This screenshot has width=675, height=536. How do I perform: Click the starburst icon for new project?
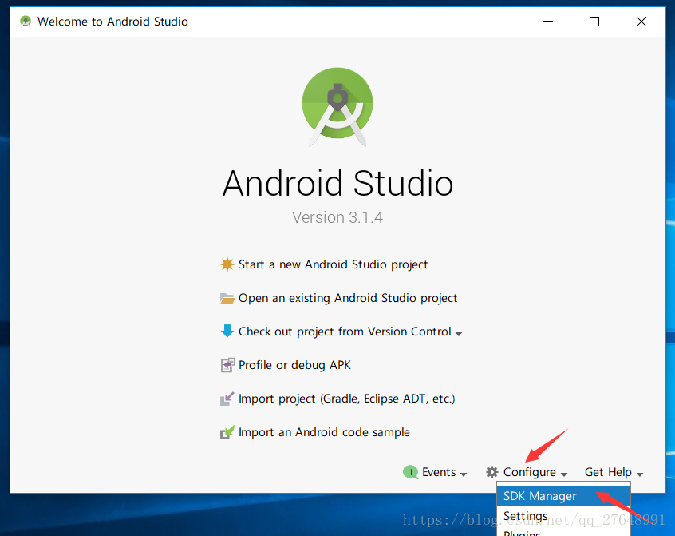227,264
